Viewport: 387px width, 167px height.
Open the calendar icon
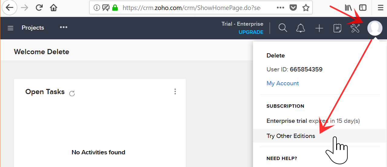click(337, 28)
